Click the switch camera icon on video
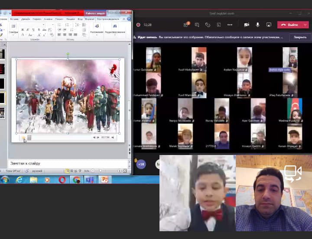Screen dimensions: 312x239 [x=292, y=173]
